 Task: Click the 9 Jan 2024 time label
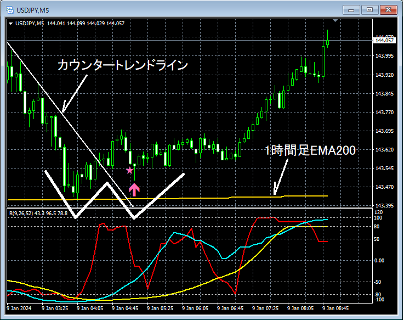tap(19, 308)
